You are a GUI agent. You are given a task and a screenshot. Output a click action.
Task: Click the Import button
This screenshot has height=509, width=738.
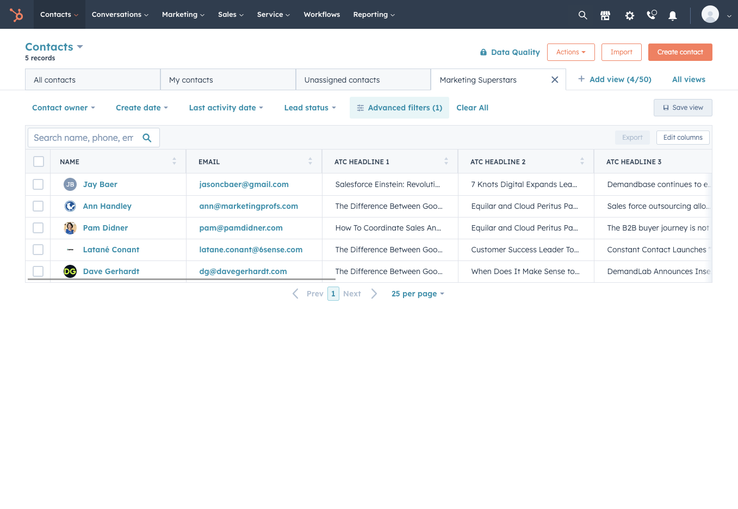click(x=622, y=52)
